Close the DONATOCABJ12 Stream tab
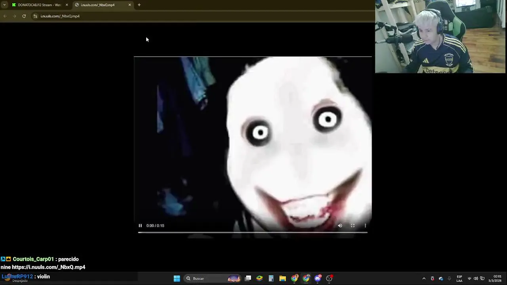This screenshot has height=285, width=507. coord(67,5)
